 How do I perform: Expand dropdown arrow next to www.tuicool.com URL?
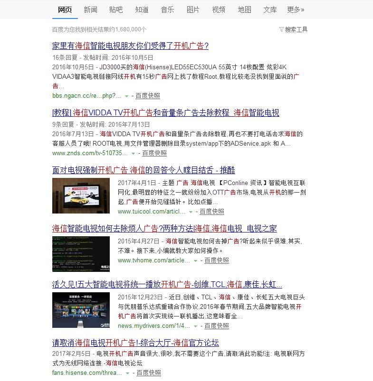(x=191, y=212)
